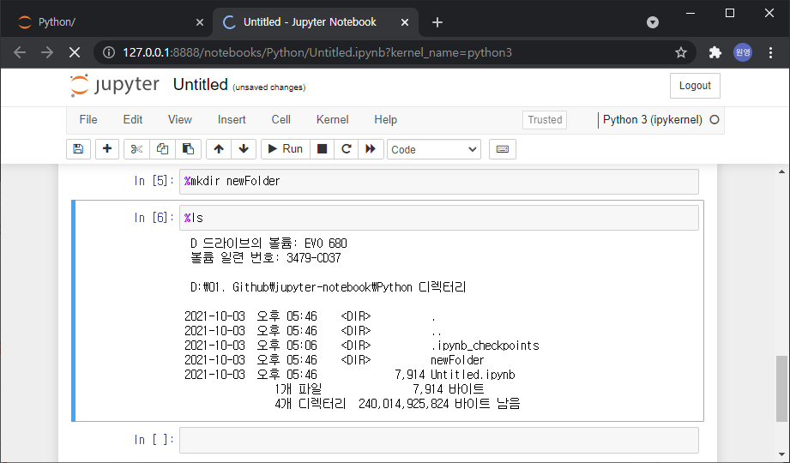The image size is (790, 463).
Task: Click the scrollbar down arrow
Action: click(781, 455)
